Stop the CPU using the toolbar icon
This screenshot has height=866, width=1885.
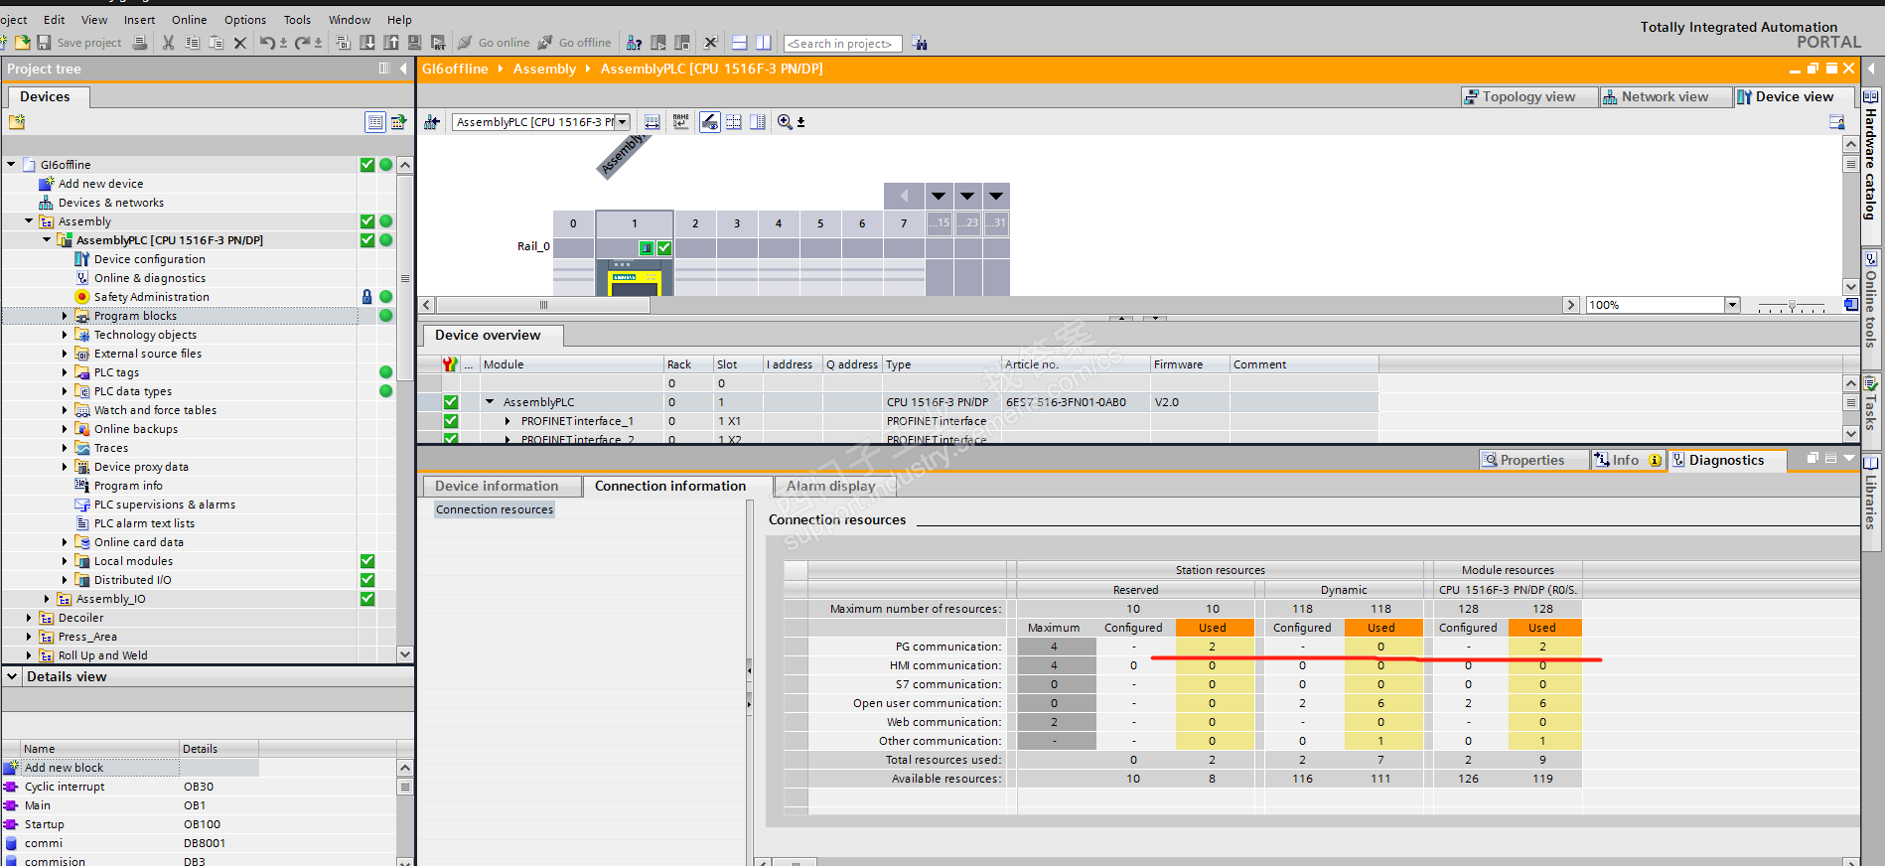click(x=681, y=43)
